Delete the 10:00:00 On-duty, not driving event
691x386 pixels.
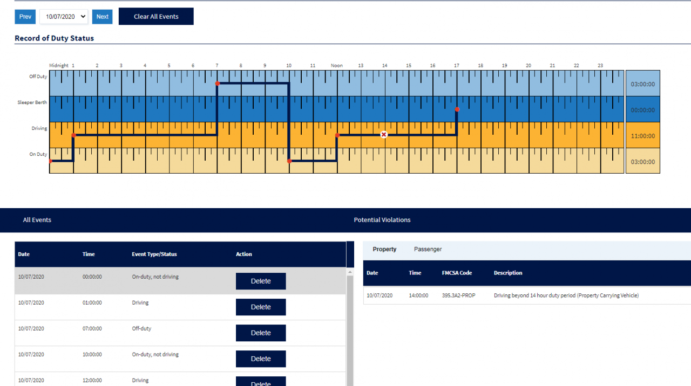(261, 359)
